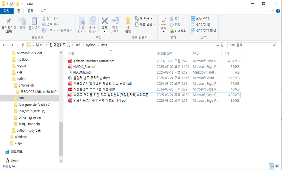This screenshot has height=170, width=282.
Task: Sort by 이름 (Name) column
Action: 71,53
